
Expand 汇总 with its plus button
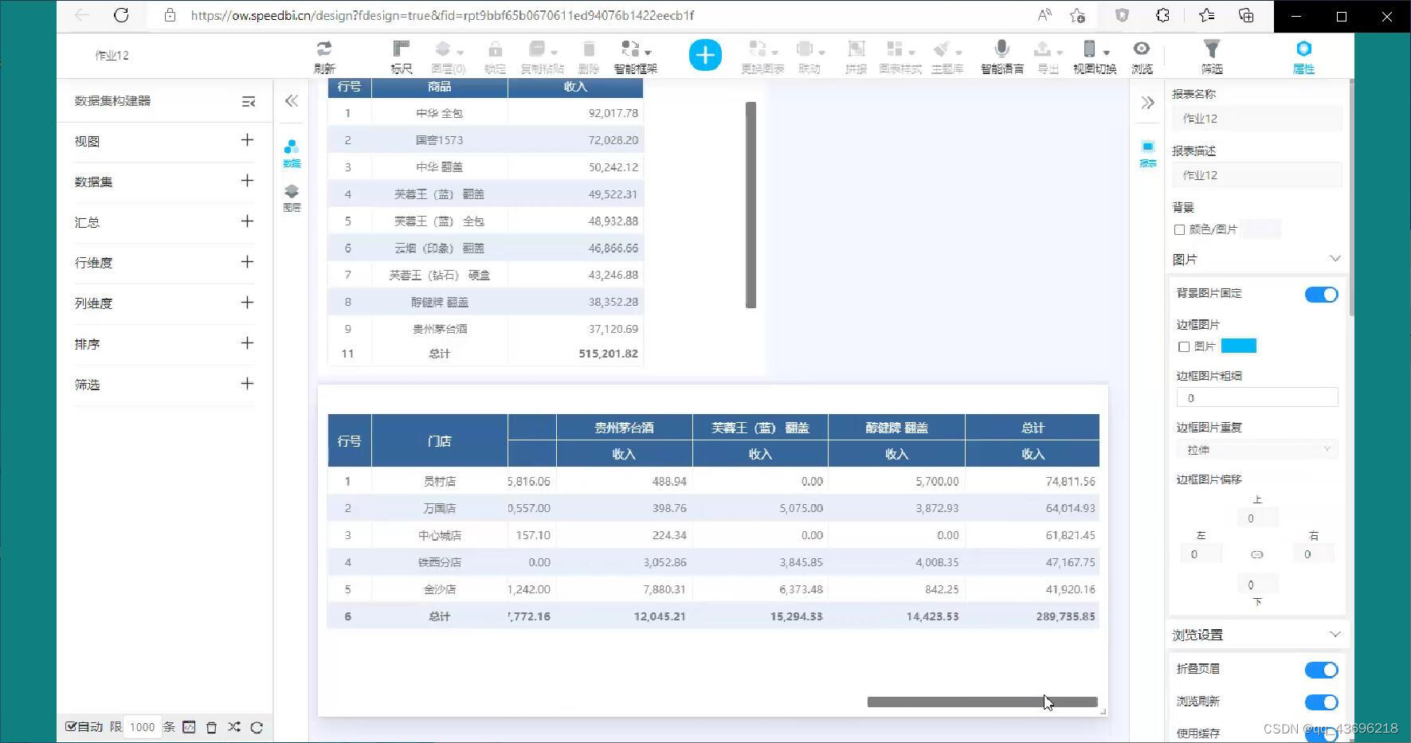click(x=248, y=221)
